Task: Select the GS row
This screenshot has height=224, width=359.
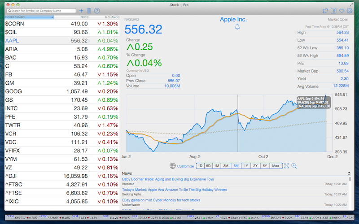Action: coord(62,100)
